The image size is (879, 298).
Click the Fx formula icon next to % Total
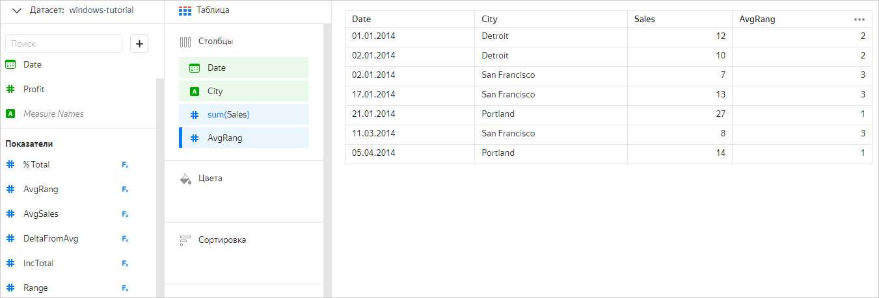click(x=125, y=165)
